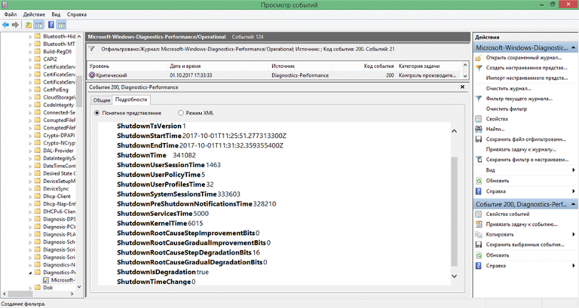Click the Forward arrow toolbar icon
This screenshot has height=308, width=579.
click(16, 25)
